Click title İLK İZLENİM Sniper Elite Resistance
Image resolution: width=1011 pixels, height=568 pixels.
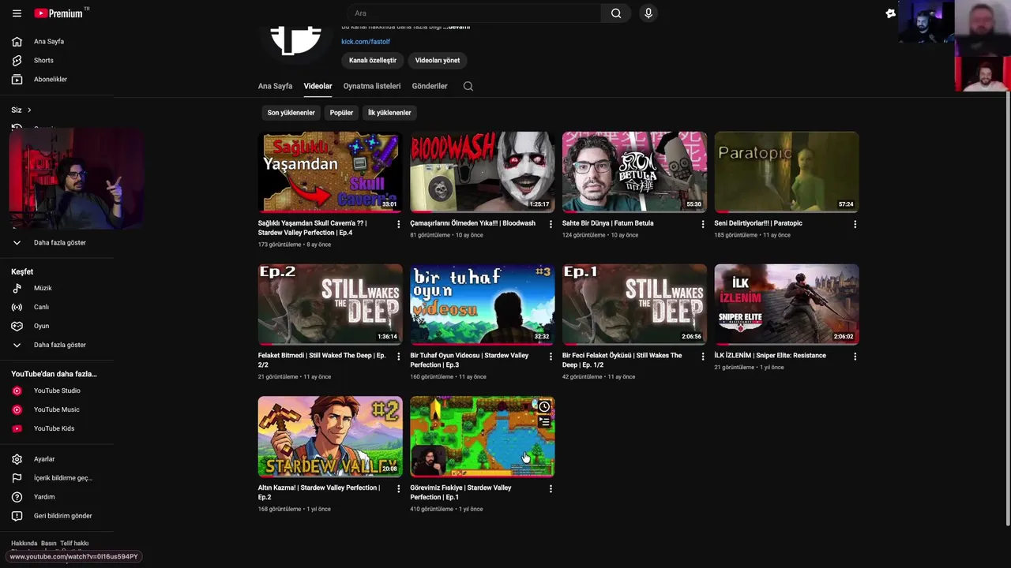click(770, 356)
